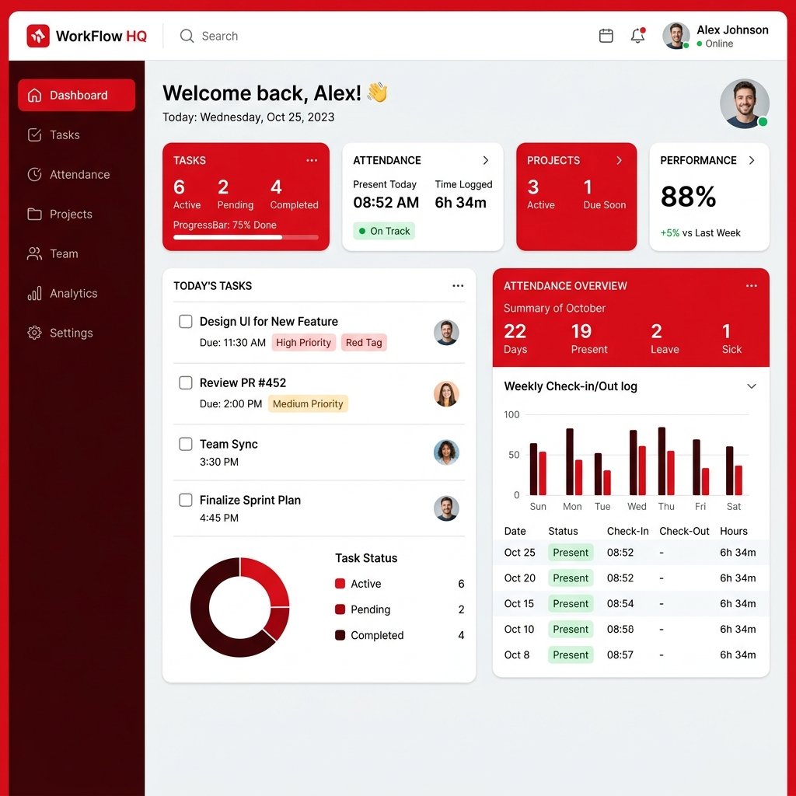796x796 pixels.
Task: Click Alex Johnson's small header avatar
Action: tap(676, 36)
